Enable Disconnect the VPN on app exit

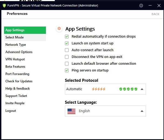[x=67, y=57]
